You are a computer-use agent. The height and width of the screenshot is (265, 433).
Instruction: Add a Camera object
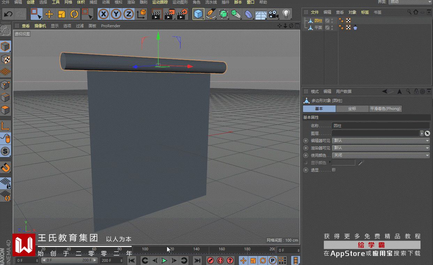point(274,14)
